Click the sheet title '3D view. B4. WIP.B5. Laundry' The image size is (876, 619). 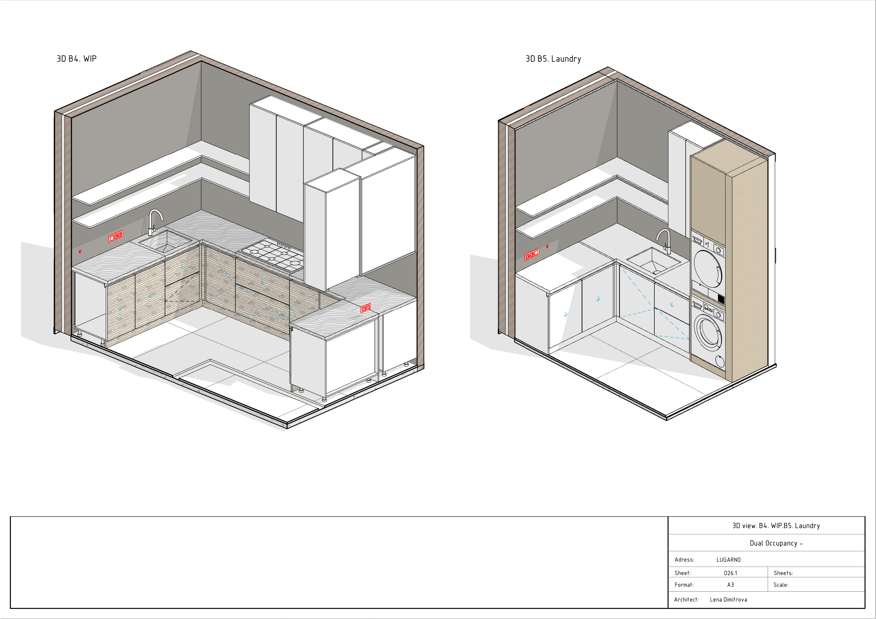[x=776, y=526]
